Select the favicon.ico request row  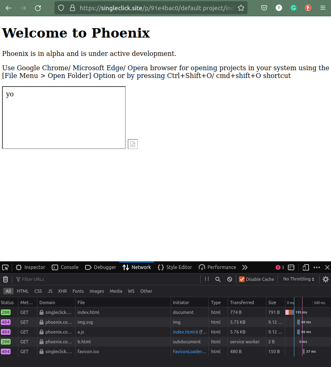[x=165, y=351]
